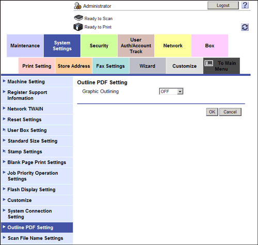The height and width of the screenshot is (245, 258).
Task: Open Blank Page Print Settings
Action: pos(37,162)
